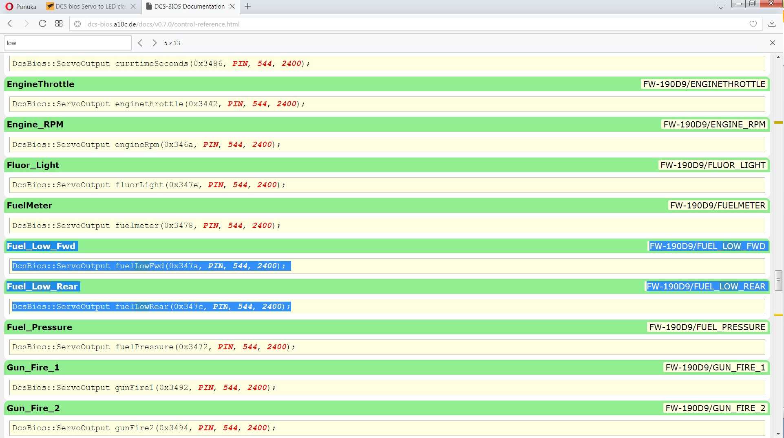The height and width of the screenshot is (438, 784).
Task: Jump to previous search match
Action: click(x=140, y=43)
